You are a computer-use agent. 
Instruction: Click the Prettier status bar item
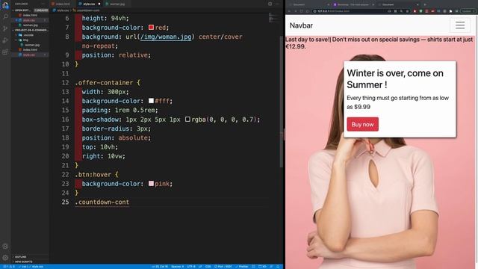coord(242,267)
